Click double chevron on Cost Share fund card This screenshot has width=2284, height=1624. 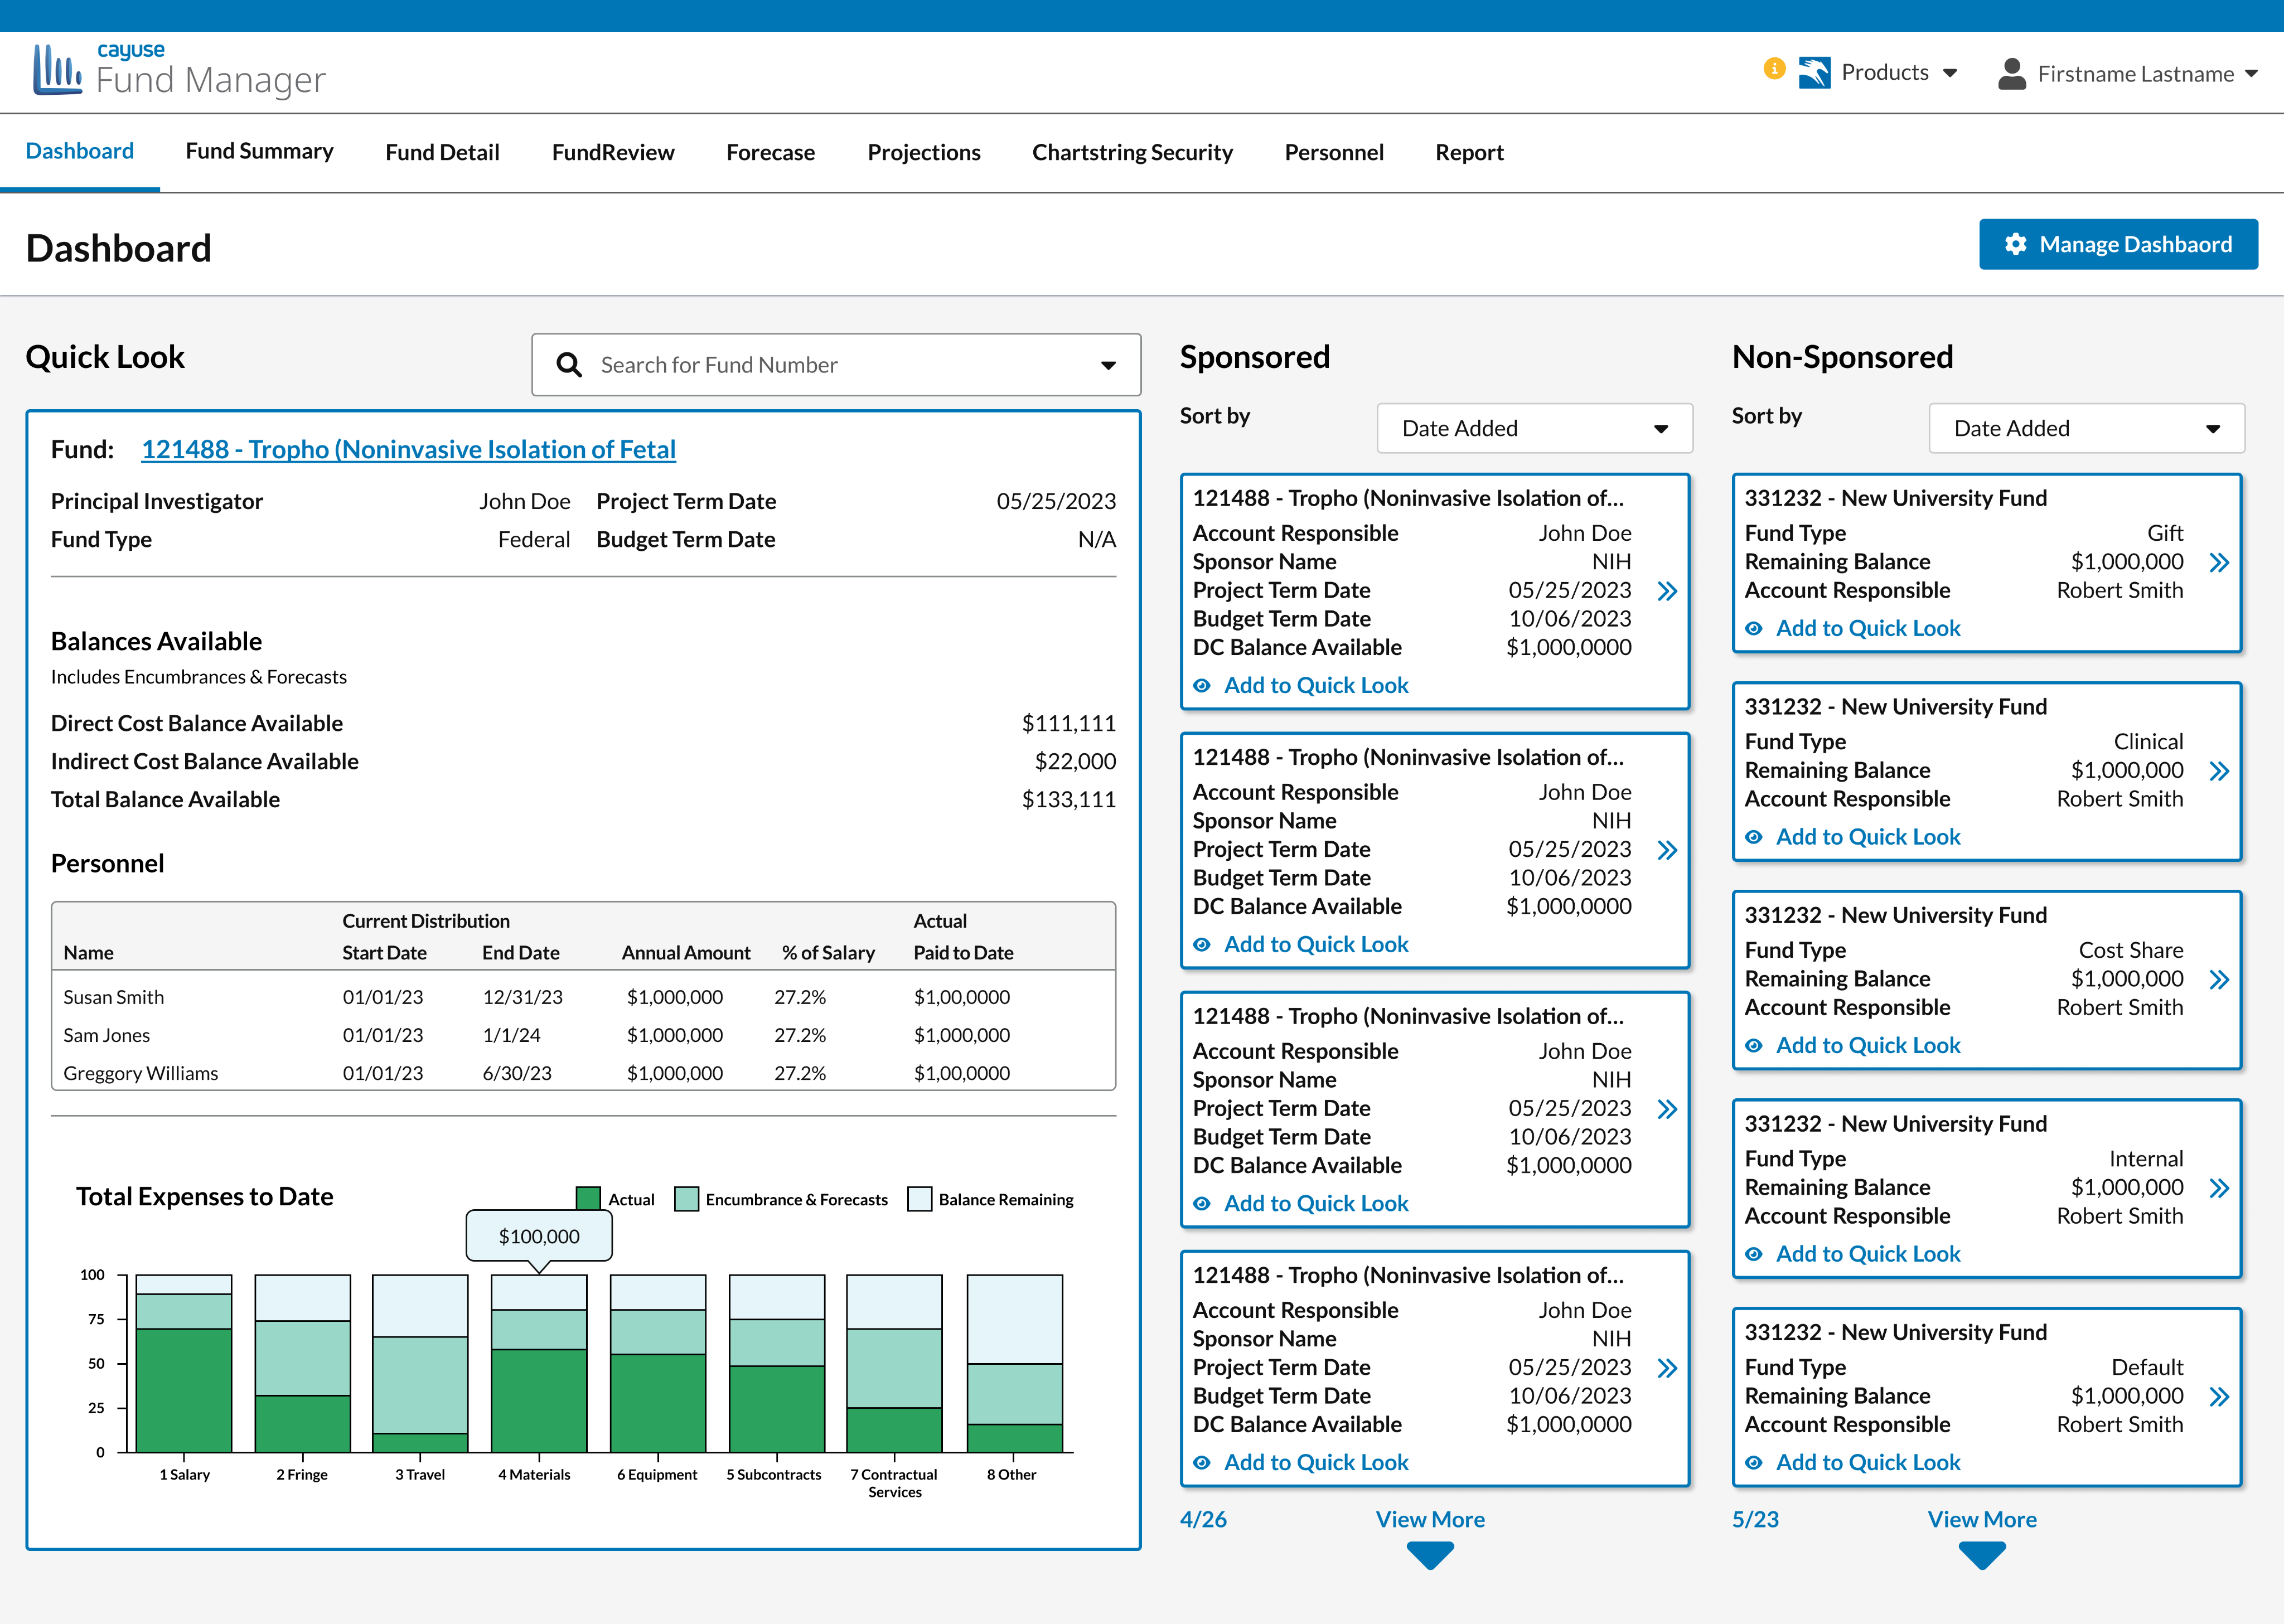2218,979
